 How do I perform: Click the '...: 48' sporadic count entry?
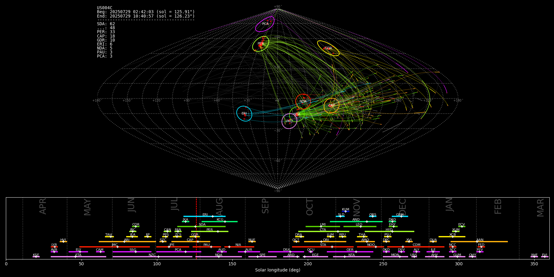tap(106, 28)
